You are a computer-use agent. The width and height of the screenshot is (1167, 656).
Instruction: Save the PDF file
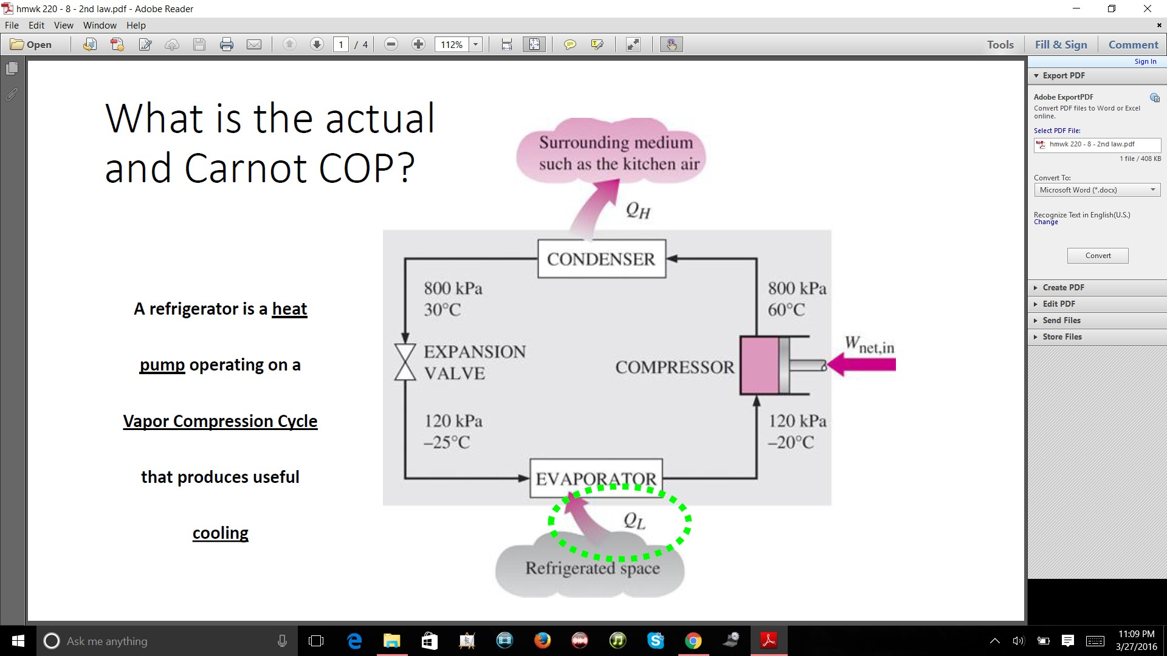(x=199, y=44)
